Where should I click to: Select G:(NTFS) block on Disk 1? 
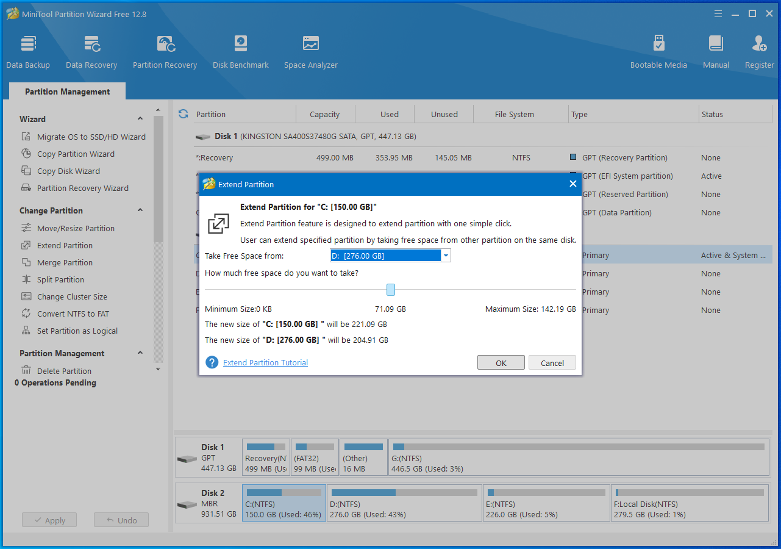click(579, 457)
